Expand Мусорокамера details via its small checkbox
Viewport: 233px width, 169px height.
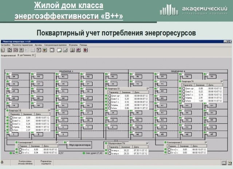click(x=68, y=142)
